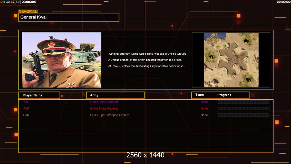The image size is (291, 164).
Task: Click the Progress column label
Action: pyautogui.click(x=224, y=95)
